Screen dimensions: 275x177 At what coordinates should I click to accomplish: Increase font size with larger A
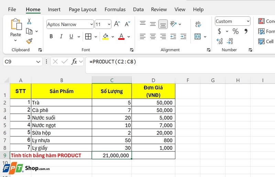point(117,24)
